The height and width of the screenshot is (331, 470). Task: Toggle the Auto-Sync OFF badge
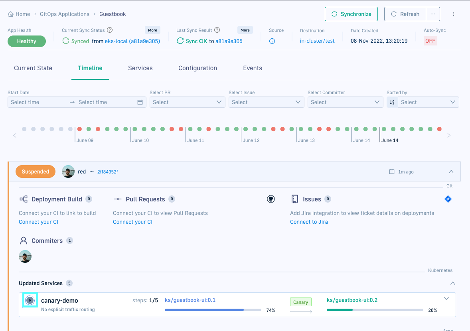pyautogui.click(x=430, y=41)
